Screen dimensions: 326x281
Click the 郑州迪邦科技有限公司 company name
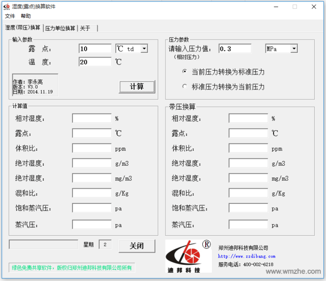pos(243,248)
